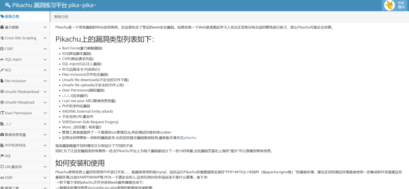Screen dimensions: 409x189
Task: Expand the URL重定向 chevron
Action: [45, 166]
